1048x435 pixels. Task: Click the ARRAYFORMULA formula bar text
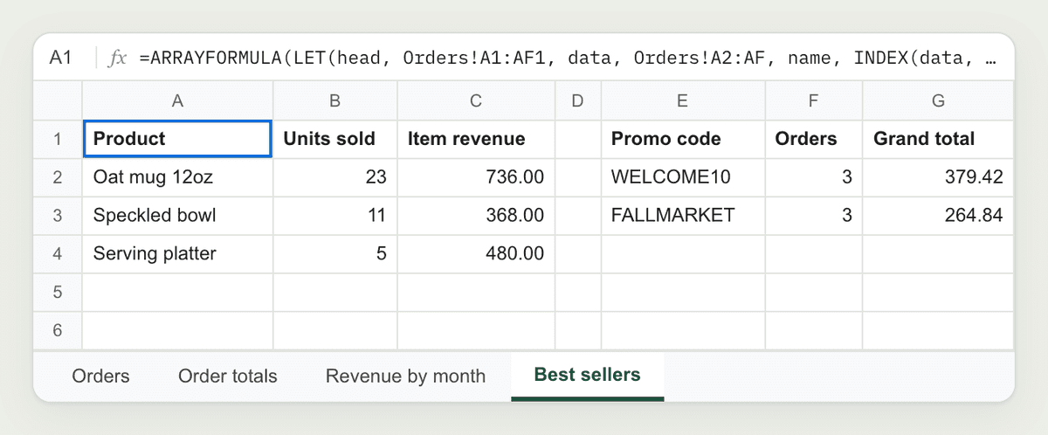click(x=568, y=59)
